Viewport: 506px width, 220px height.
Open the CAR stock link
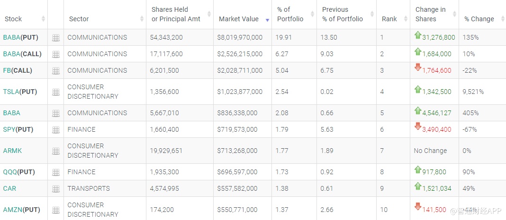9,188
